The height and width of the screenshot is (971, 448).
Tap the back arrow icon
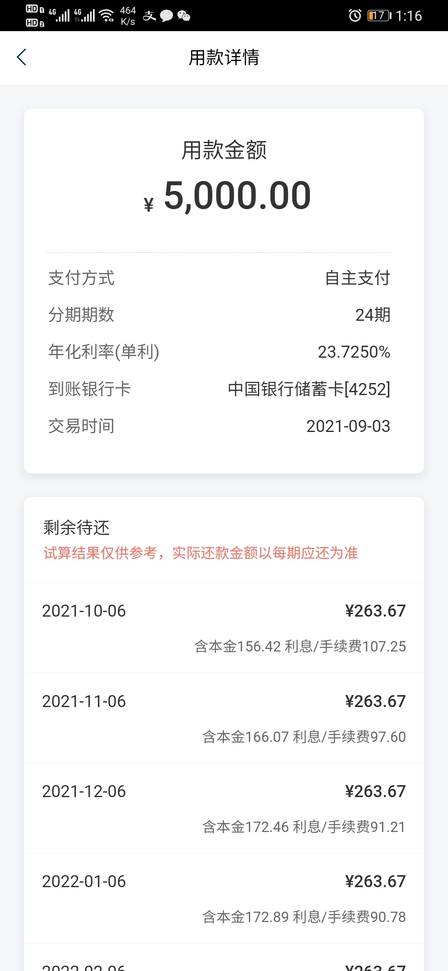coord(22,57)
